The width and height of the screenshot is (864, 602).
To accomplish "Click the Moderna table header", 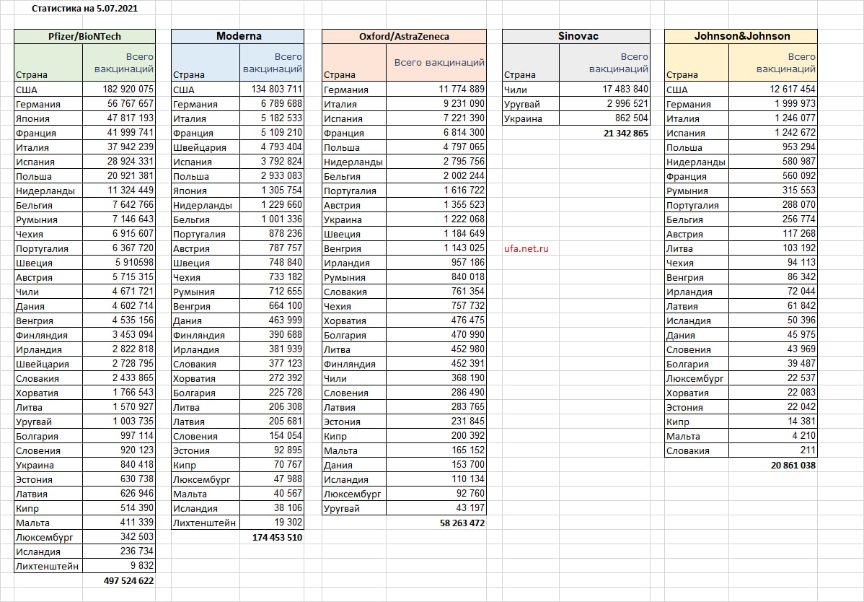I will [x=237, y=36].
